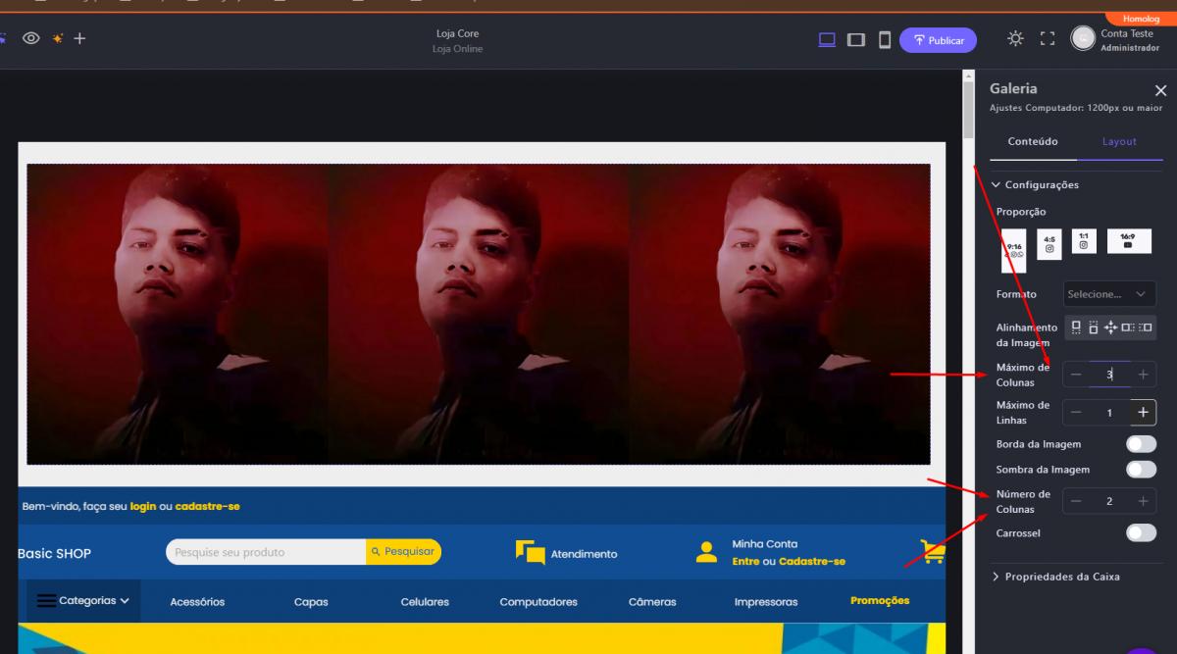The height and width of the screenshot is (654, 1177).
Task: Click the Publicar button
Action: [x=938, y=40]
